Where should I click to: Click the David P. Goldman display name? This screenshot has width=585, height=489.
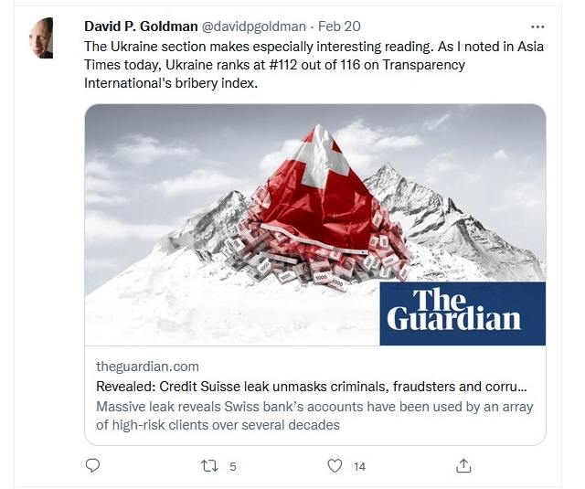[141, 27]
